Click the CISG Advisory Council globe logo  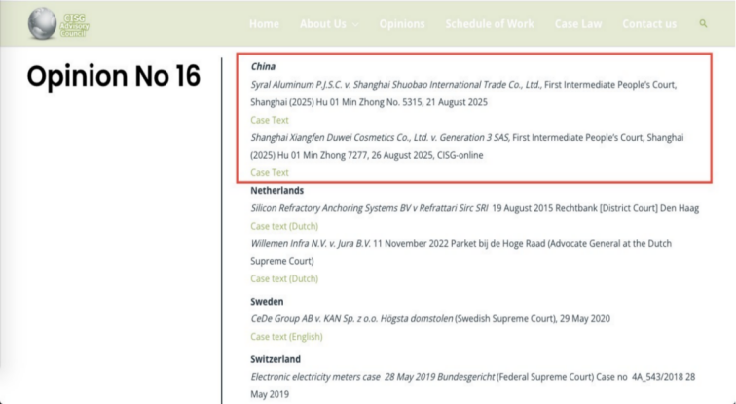(x=44, y=23)
